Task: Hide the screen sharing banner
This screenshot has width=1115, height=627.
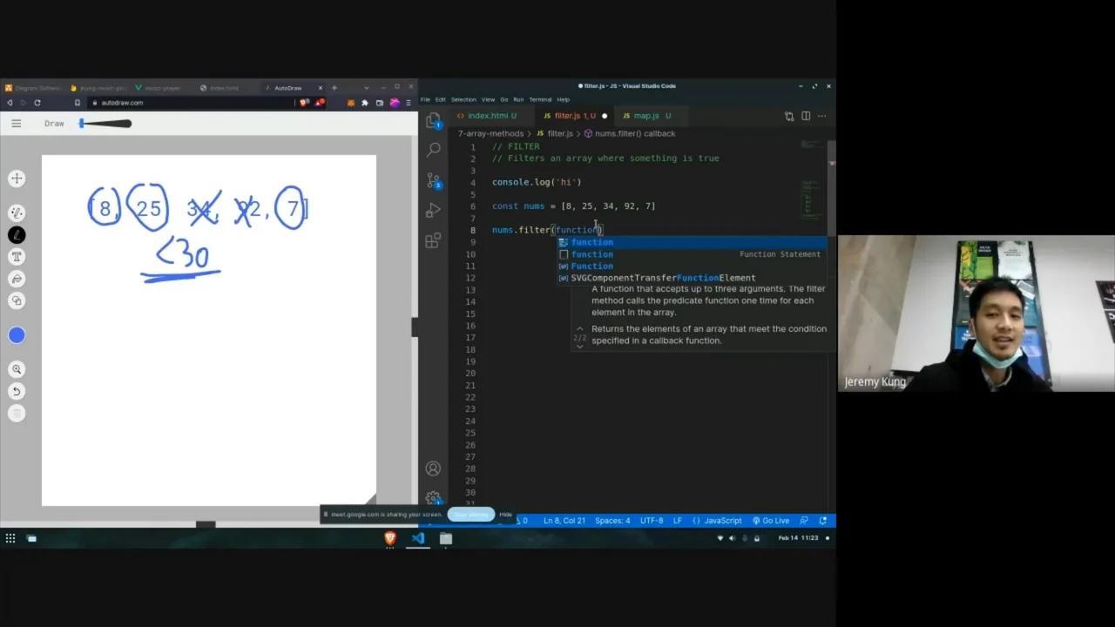Action: (x=505, y=514)
